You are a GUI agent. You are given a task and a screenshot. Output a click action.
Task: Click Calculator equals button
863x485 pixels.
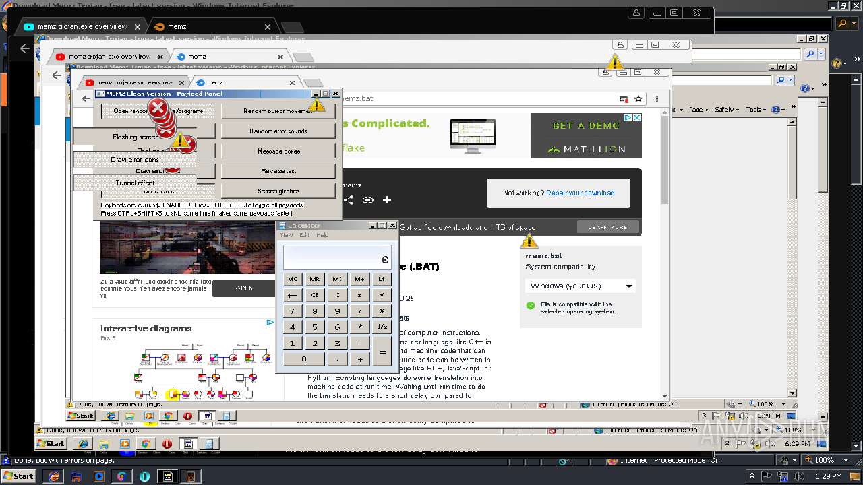[382, 352]
